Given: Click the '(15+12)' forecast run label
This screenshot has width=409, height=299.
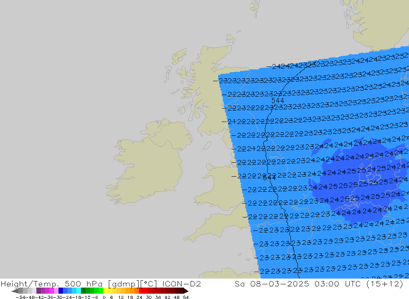Looking at the screenshot, I should click(x=385, y=284).
